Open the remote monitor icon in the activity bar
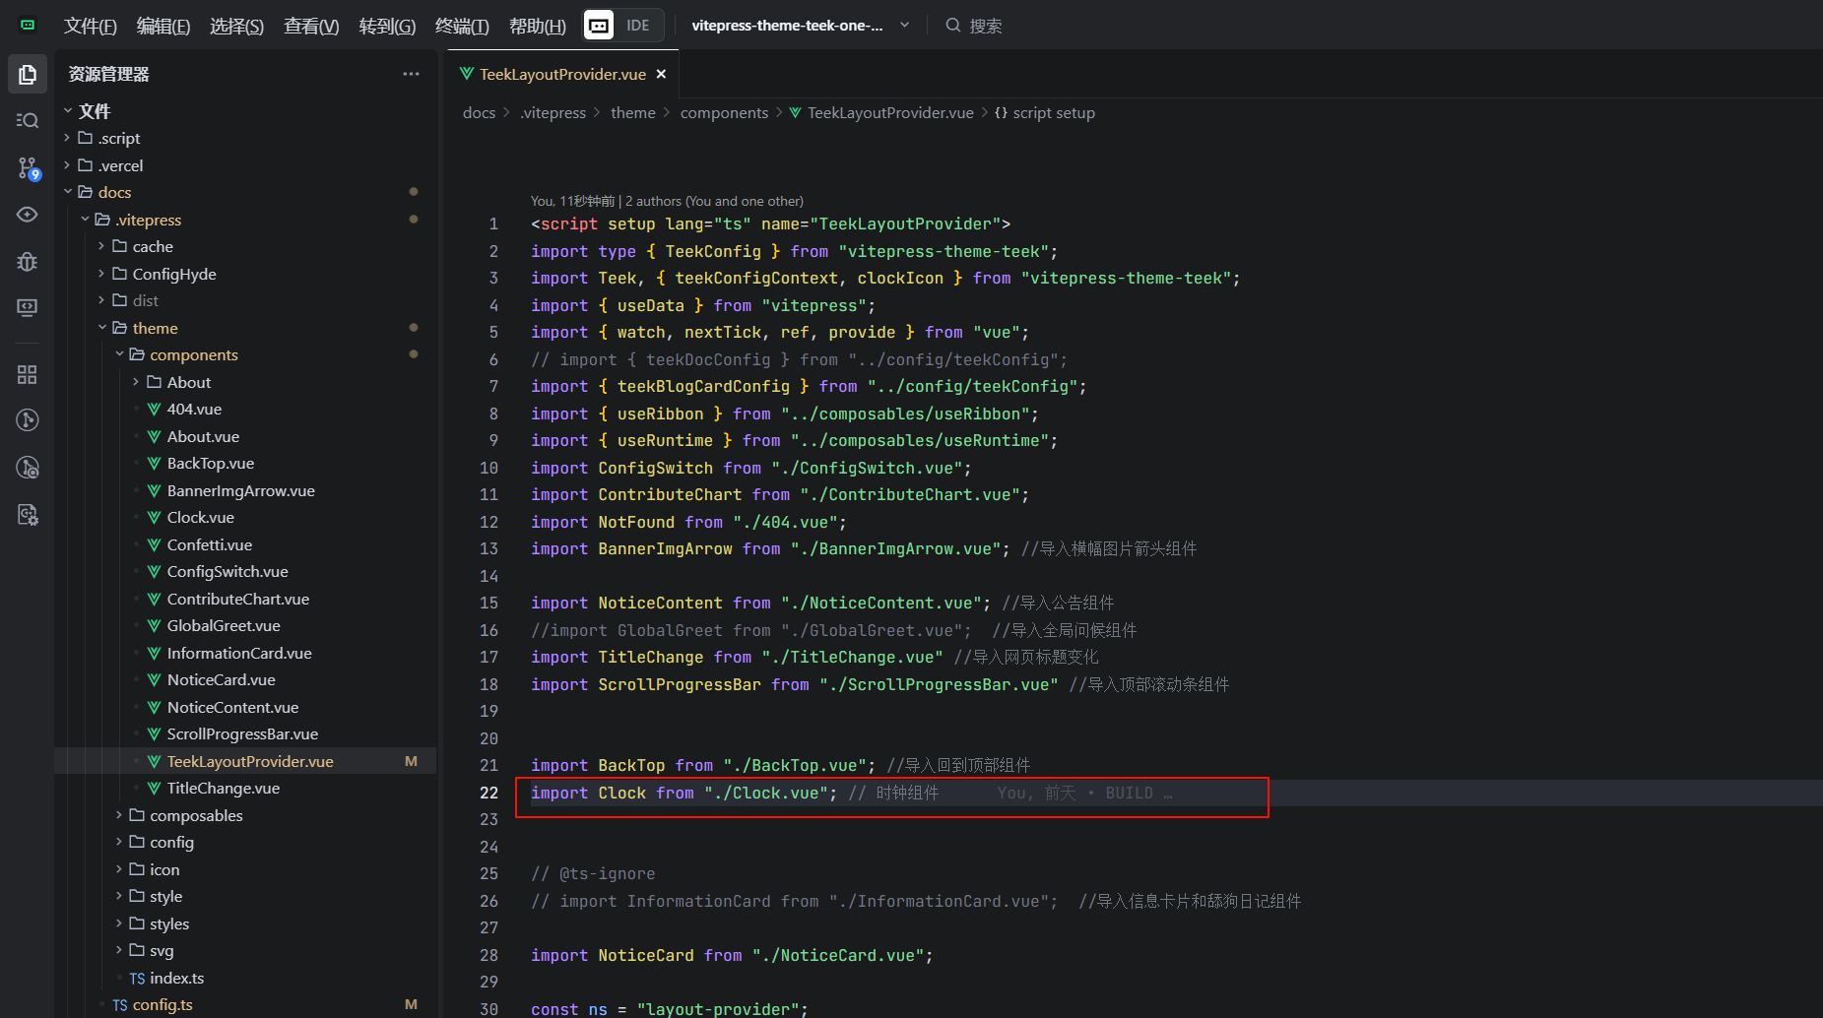The width and height of the screenshot is (1823, 1018). [x=28, y=307]
